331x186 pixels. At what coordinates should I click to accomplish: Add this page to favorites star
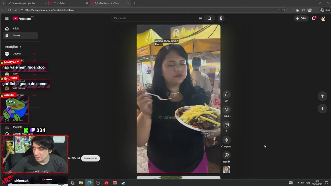click(284, 10)
